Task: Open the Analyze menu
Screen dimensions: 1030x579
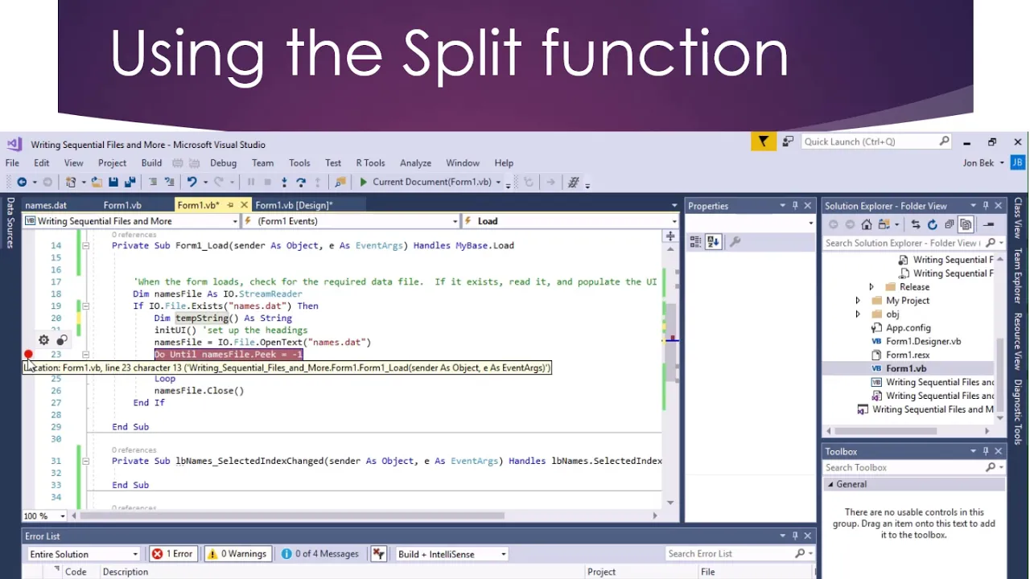Action: tap(415, 162)
